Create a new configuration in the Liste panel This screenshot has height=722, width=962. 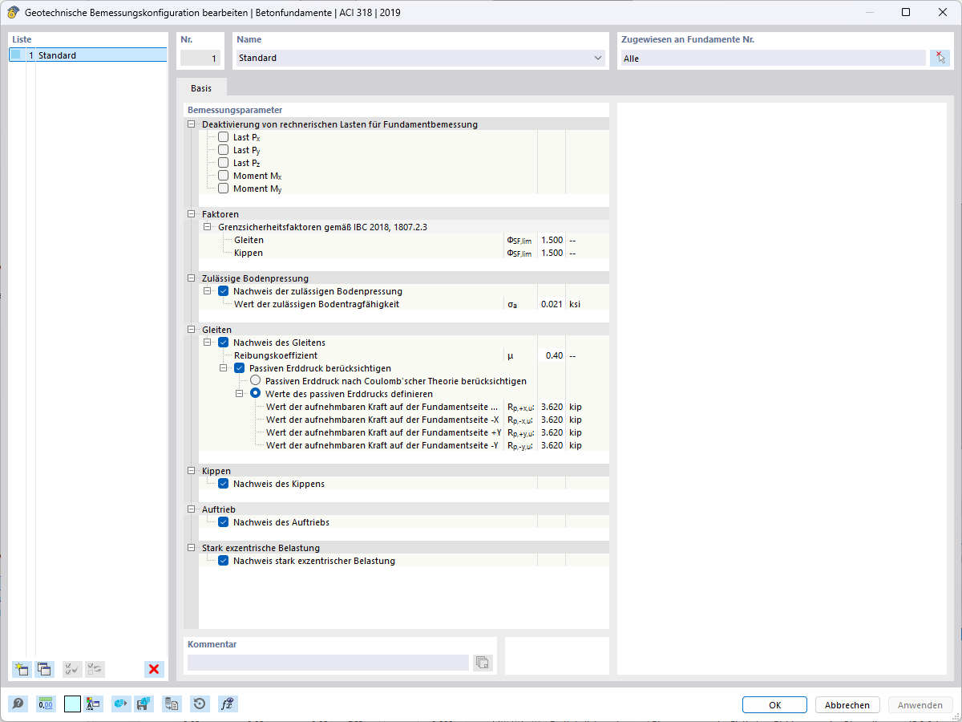click(21, 668)
